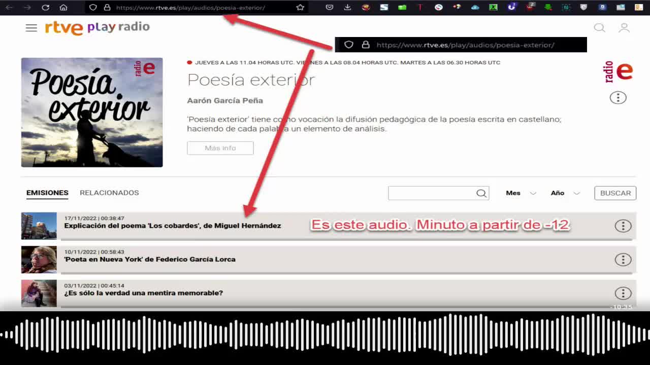The width and height of the screenshot is (650, 365).
Task: Open the RTVE site search magnifier
Action: pos(600,28)
